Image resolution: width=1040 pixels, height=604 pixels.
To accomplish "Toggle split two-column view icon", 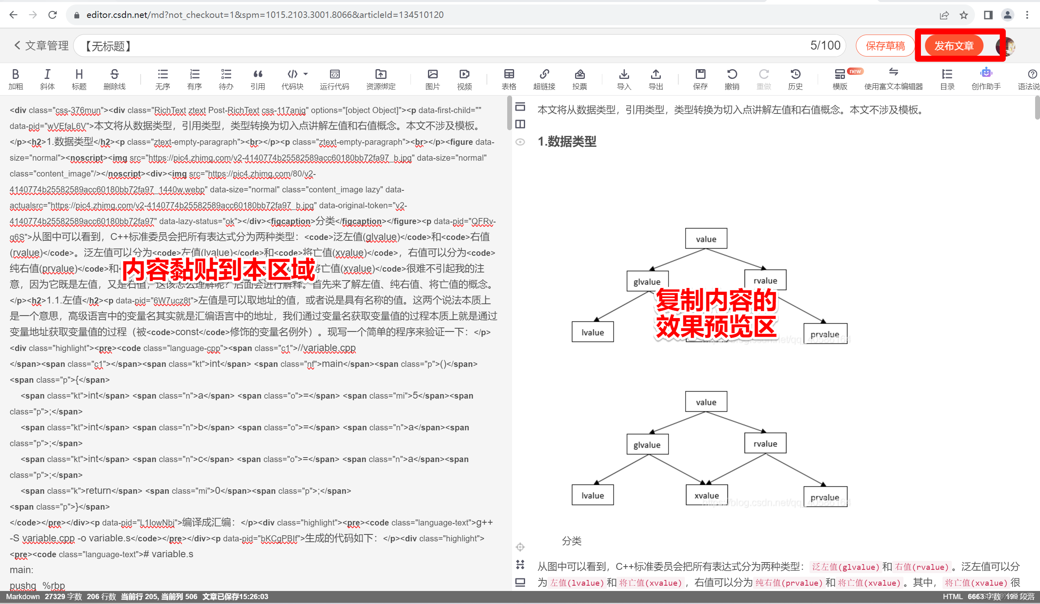I will 520,124.
